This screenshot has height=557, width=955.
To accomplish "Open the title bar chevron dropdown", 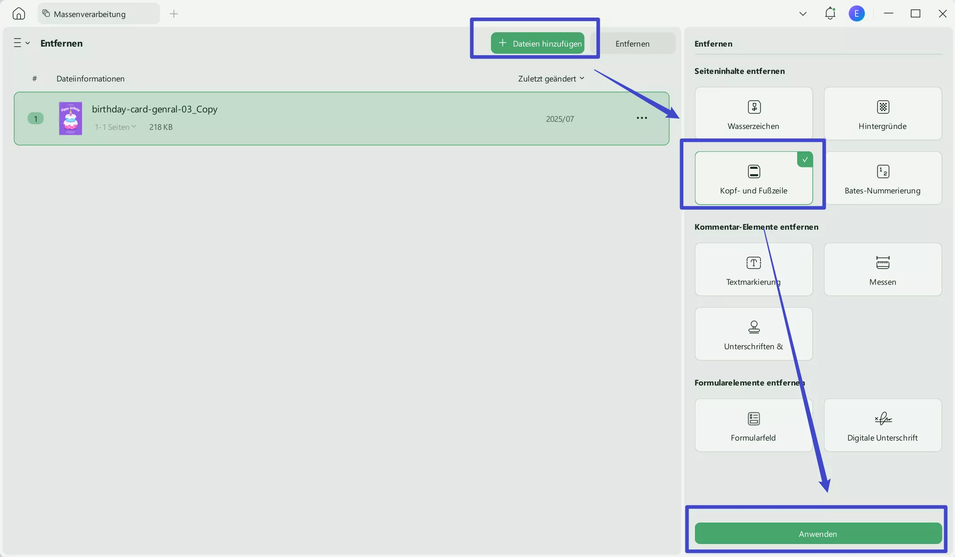I will click(803, 14).
